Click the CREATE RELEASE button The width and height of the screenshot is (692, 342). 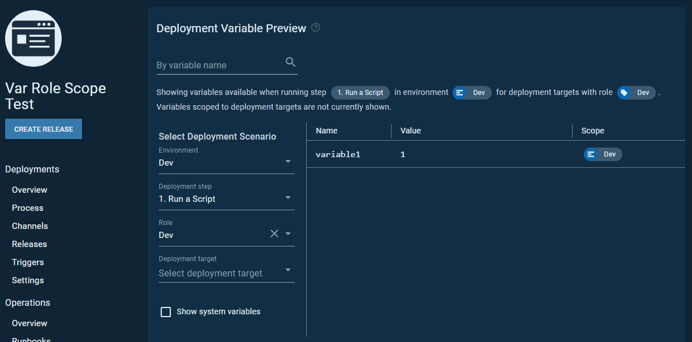tap(43, 128)
